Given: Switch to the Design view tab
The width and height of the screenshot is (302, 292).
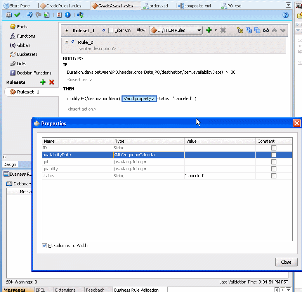Looking at the screenshot, I should 10,164.
